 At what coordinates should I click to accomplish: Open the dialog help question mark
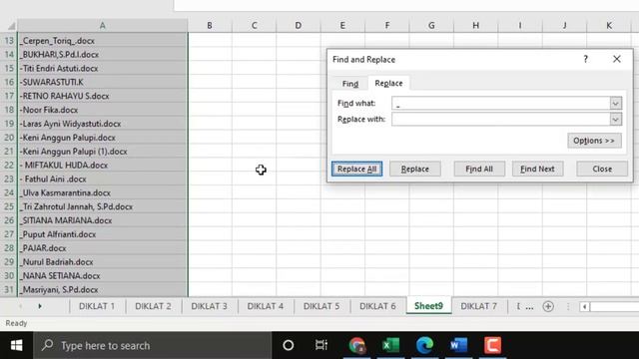tap(585, 60)
